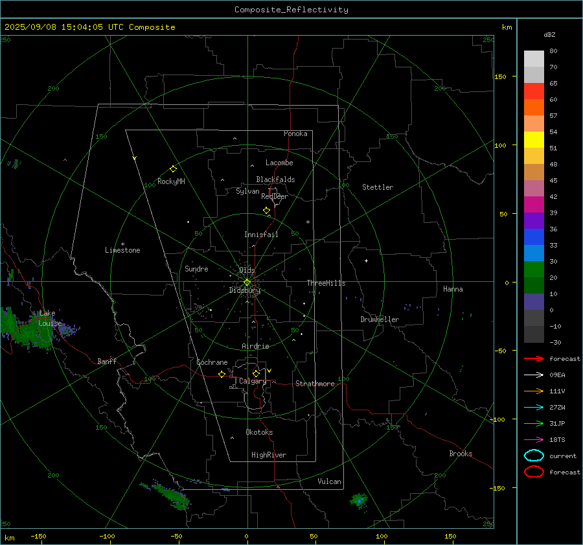
Task: Click the Vulcan label
Action: point(330,481)
